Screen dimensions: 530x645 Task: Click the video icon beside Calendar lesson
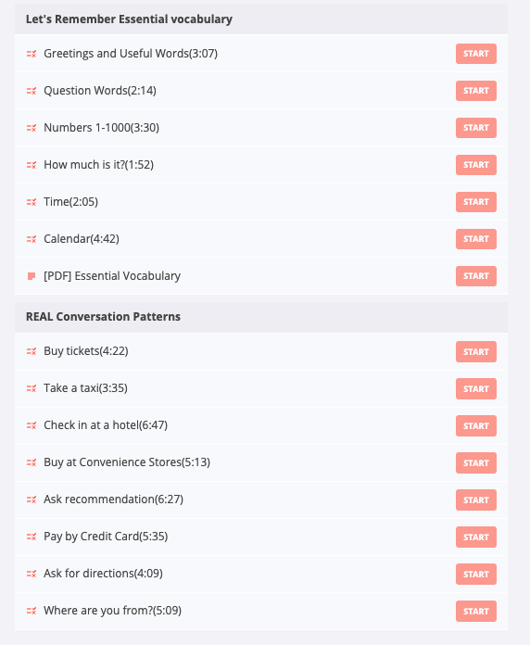point(32,239)
